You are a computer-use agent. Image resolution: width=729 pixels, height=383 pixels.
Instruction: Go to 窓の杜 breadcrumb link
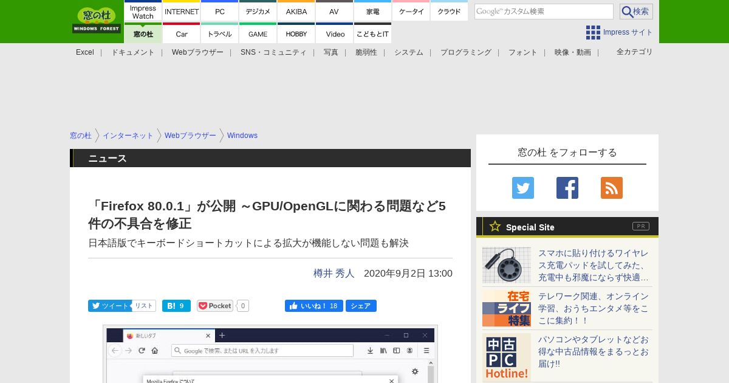(81, 136)
